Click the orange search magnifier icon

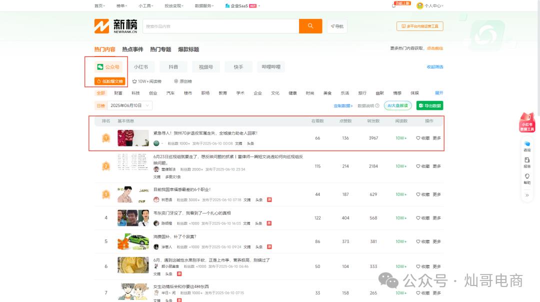[x=310, y=25]
